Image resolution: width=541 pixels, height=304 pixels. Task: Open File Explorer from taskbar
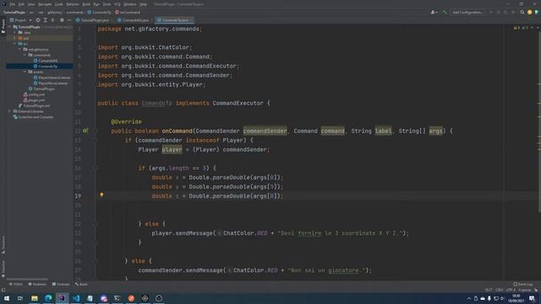click(x=35, y=298)
